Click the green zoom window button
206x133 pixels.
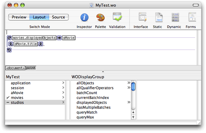point(22,5)
